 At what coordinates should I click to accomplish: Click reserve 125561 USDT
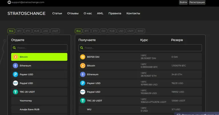pyautogui.click(x=178, y=101)
